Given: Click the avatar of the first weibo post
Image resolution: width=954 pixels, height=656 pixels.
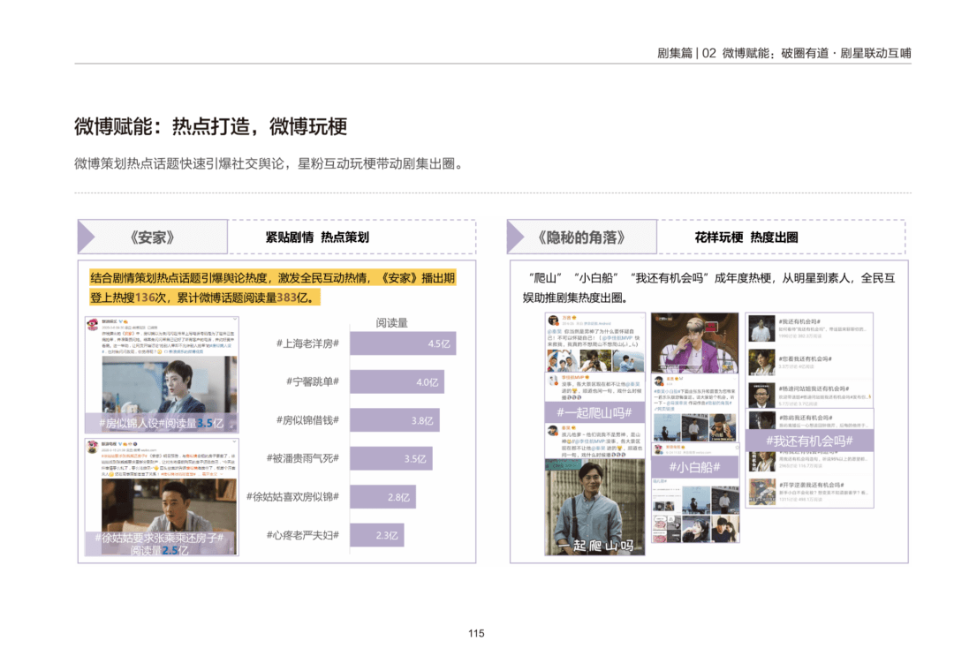Looking at the screenshot, I should coord(93,325).
